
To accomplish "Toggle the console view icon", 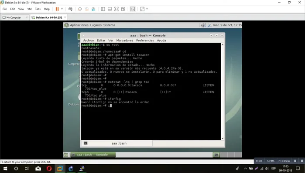I will click(133, 9).
